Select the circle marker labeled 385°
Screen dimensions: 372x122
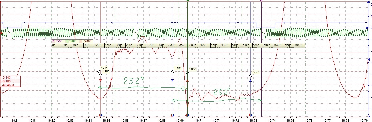(x=187, y=73)
